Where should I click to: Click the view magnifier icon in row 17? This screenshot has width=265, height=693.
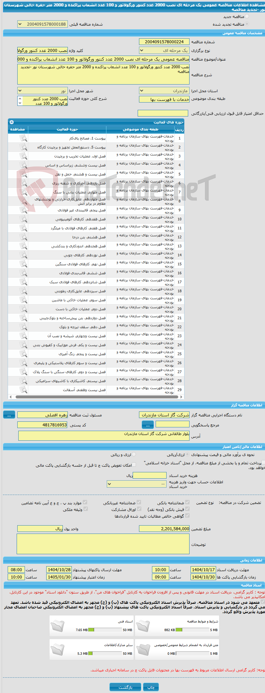click(x=23, y=282)
